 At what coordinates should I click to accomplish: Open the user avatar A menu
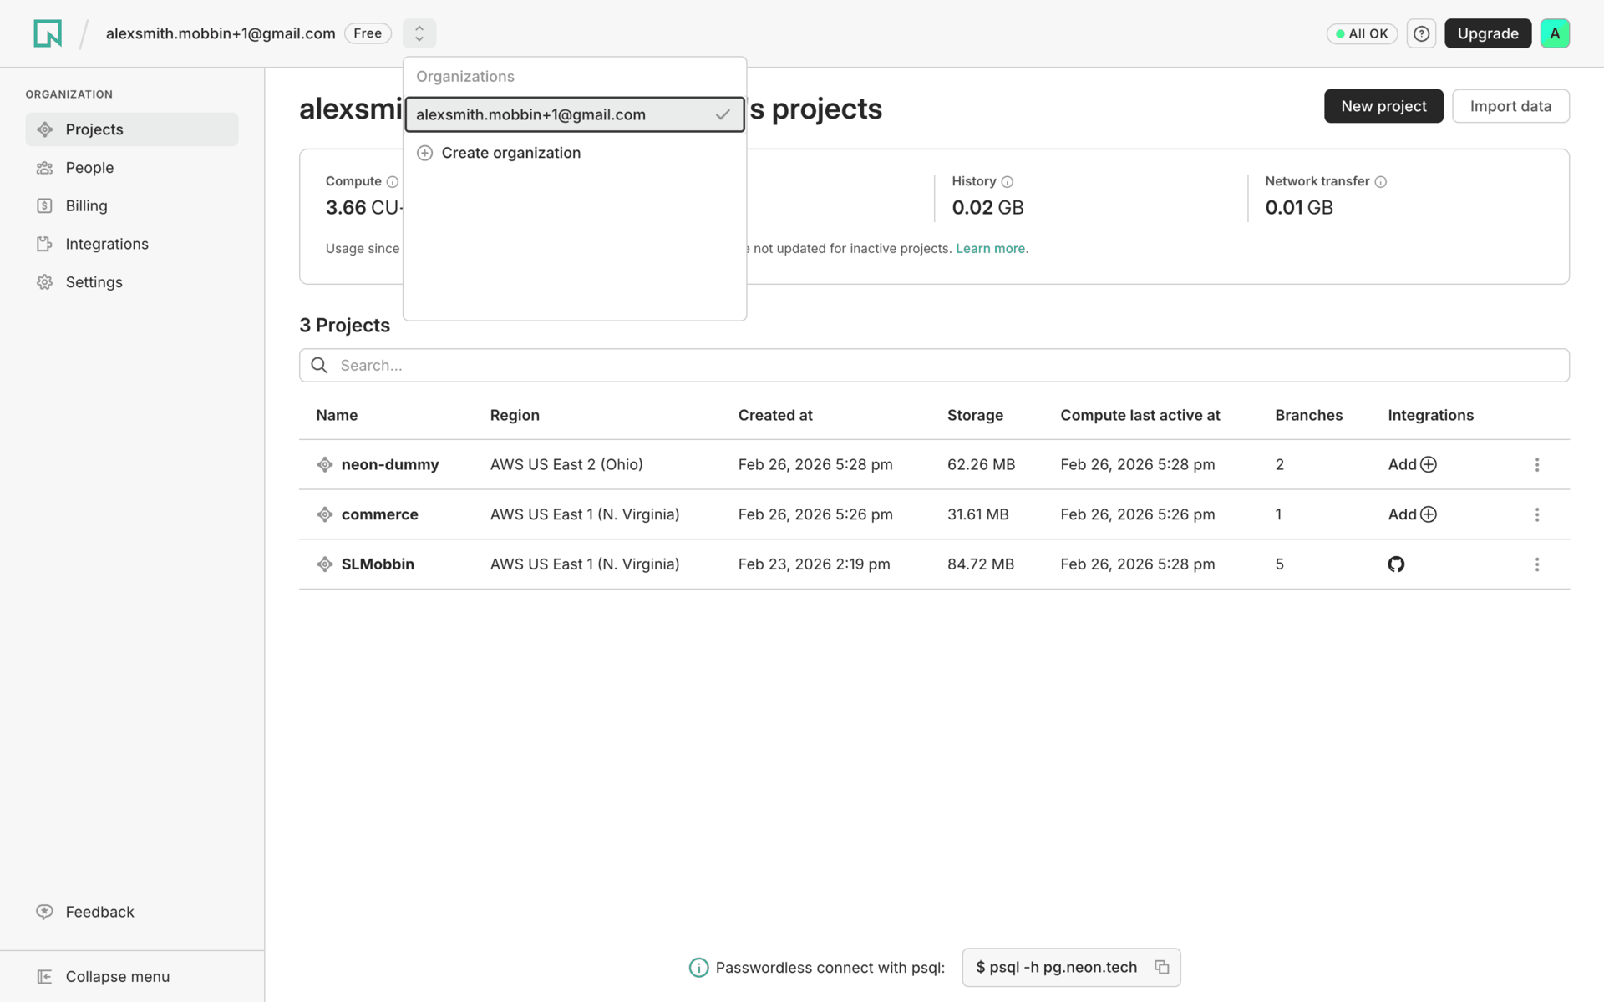[x=1555, y=33]
